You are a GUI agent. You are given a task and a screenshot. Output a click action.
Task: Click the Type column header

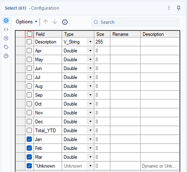click(x=78, y=34)
